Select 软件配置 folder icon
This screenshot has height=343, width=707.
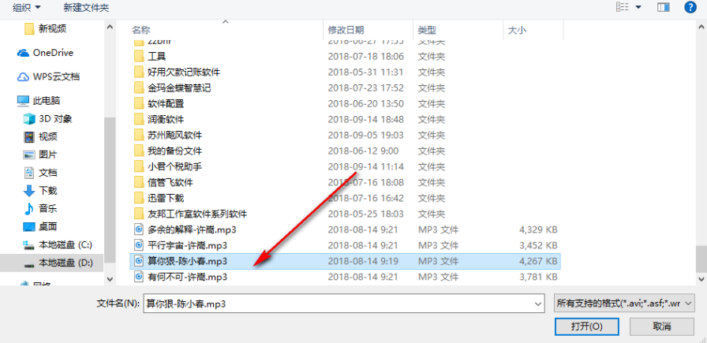coord(139,103)
